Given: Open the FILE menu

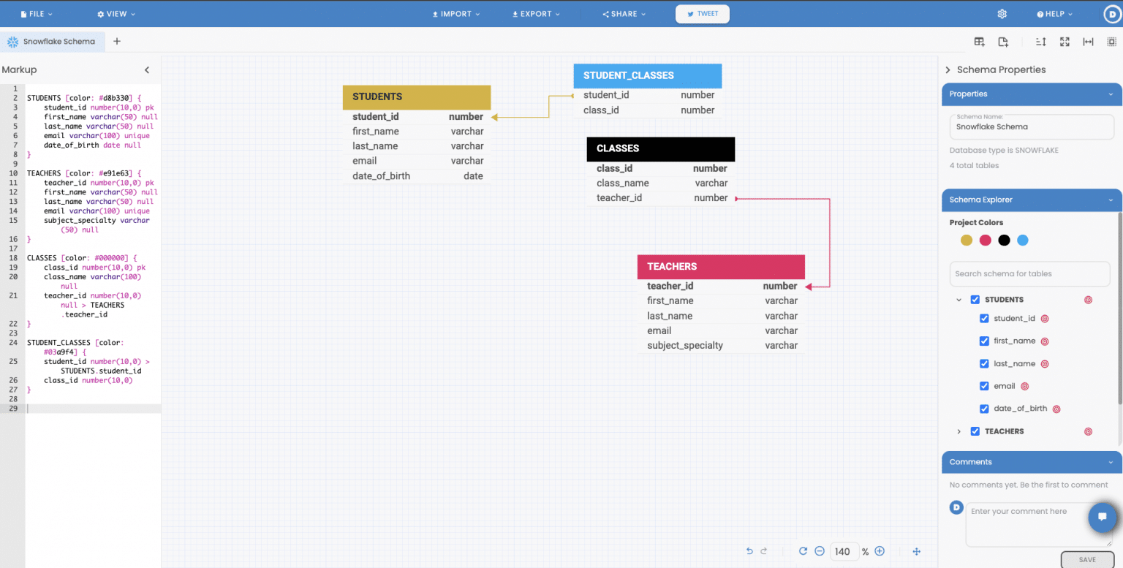Looking at the screenshot, I should pyautogui.click(x=37, y=14).
